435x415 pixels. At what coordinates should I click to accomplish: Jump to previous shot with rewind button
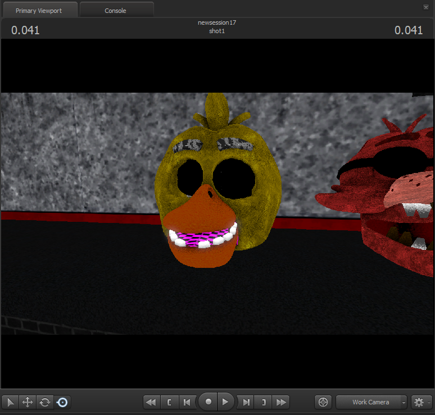152,402
